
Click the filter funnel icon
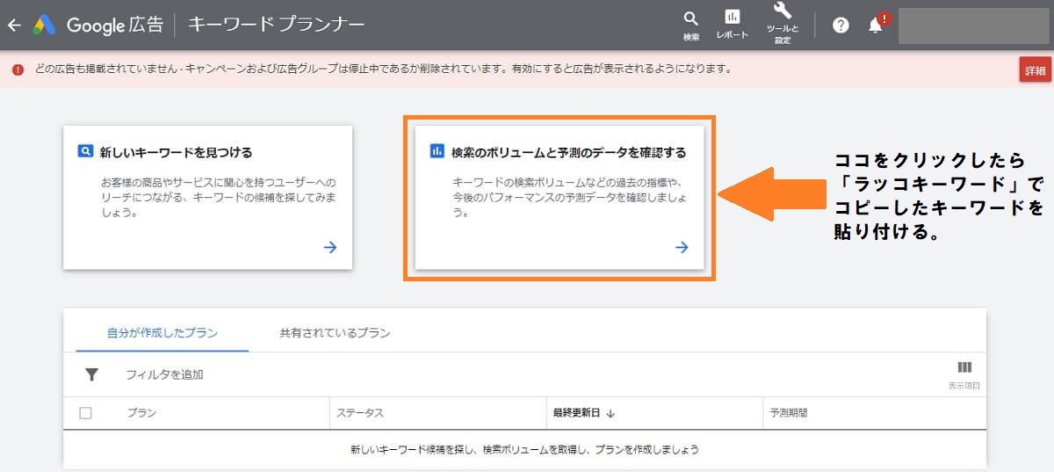pyautogui.click(x=91, y=374)
